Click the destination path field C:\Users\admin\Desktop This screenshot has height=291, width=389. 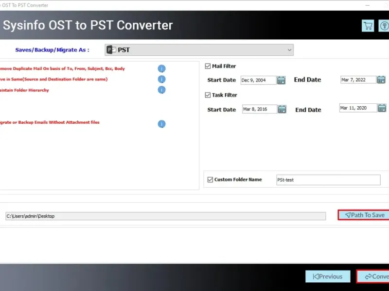click(x=165, y=216)
